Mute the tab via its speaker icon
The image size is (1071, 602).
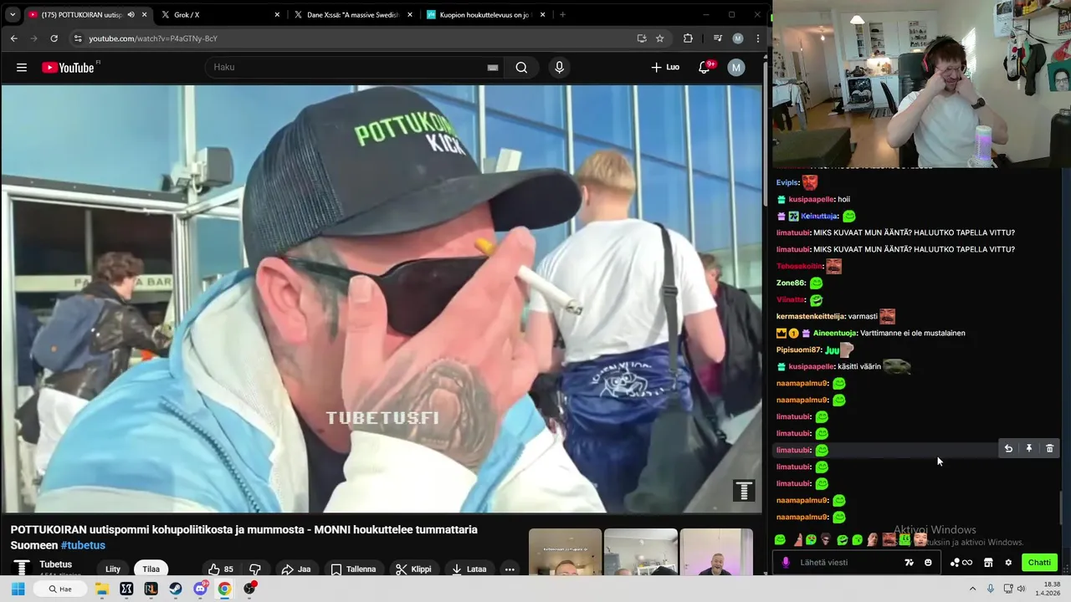pos(131,15)
